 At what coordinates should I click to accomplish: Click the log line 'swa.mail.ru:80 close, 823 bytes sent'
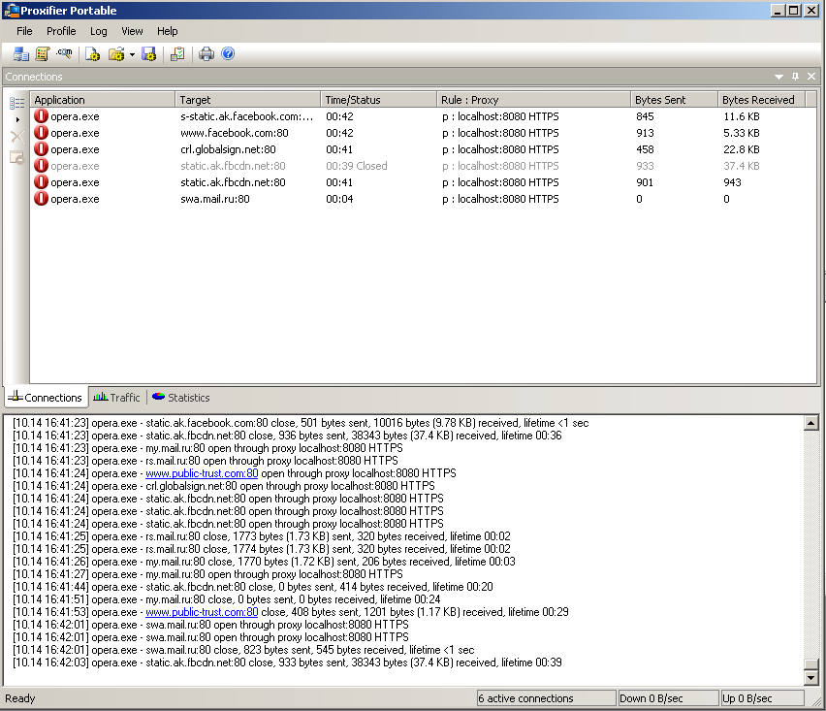(x=243, y=650)
